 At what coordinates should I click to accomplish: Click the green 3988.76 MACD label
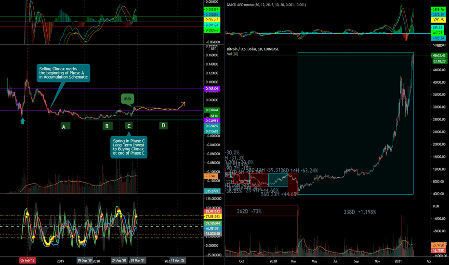[439, 10]
